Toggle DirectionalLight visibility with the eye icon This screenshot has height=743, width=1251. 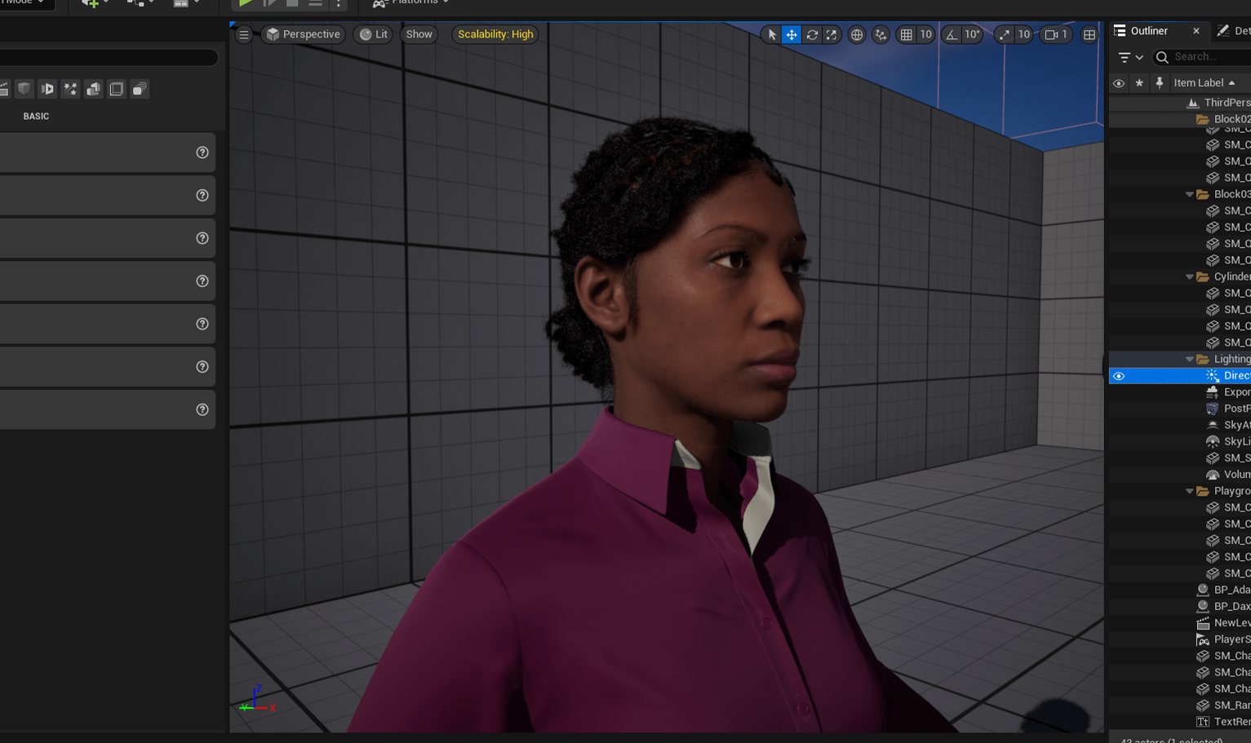pyautogui.click(x=1119, y=375)
